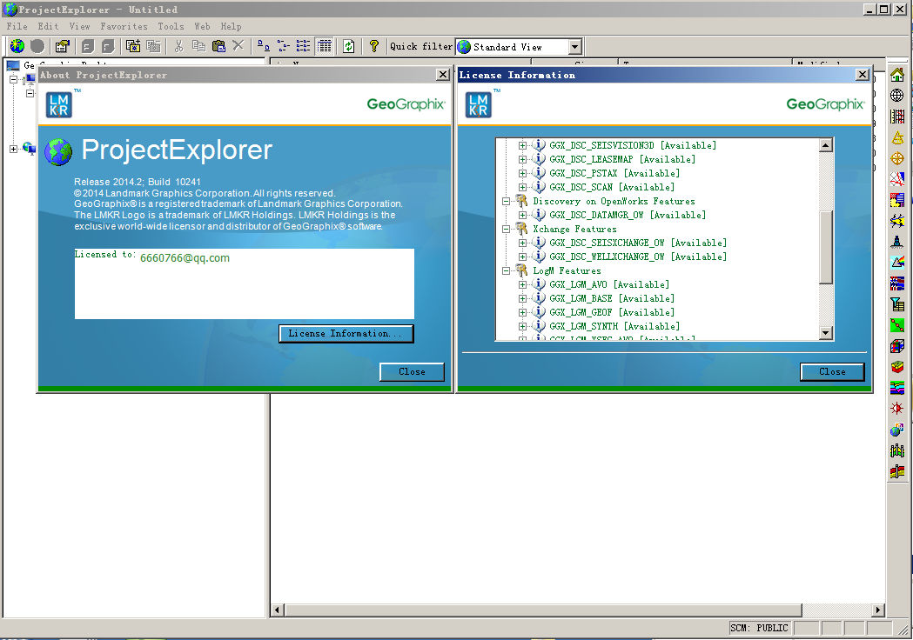Open the Web menu
This screenshot has width=913, height=640.
pyautogui.click(x=202, y=26)
